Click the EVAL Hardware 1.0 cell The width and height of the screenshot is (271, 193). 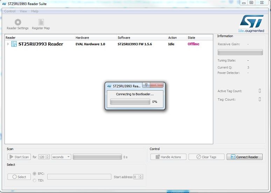point(90,44)
